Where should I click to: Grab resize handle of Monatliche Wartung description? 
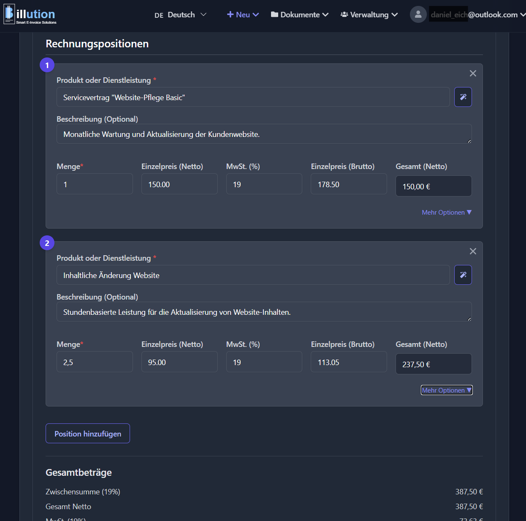coord(469,141)
